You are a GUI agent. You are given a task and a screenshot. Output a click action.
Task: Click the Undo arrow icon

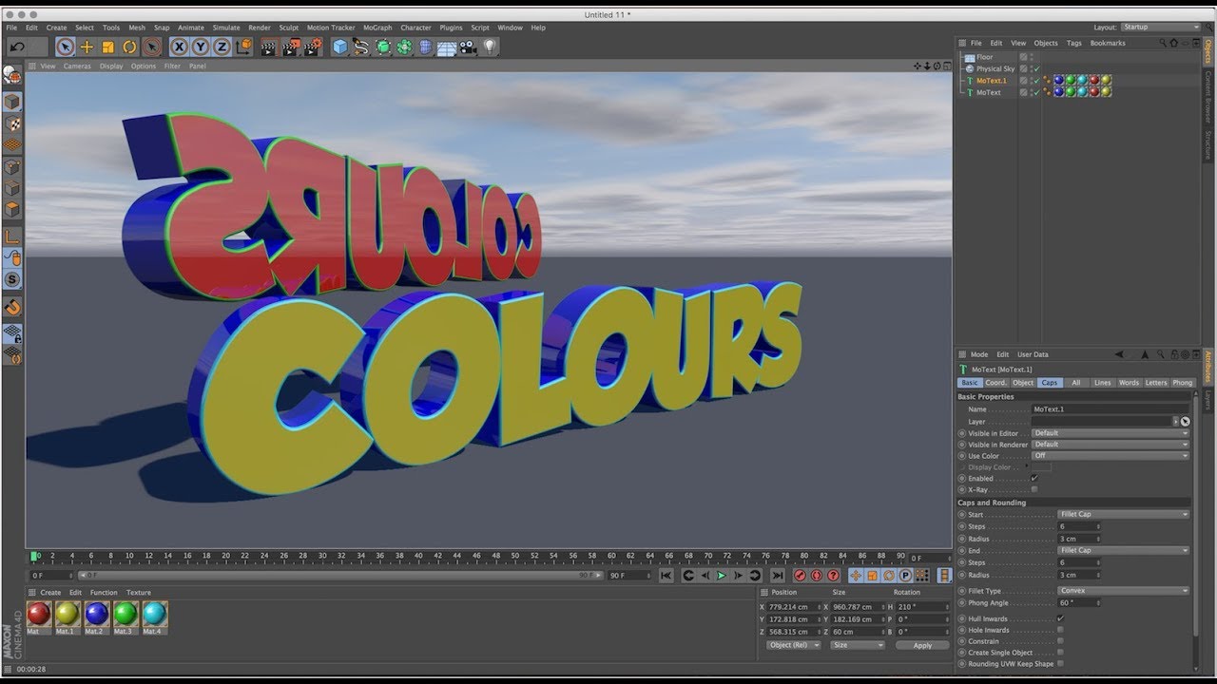(x=16, y=47)
